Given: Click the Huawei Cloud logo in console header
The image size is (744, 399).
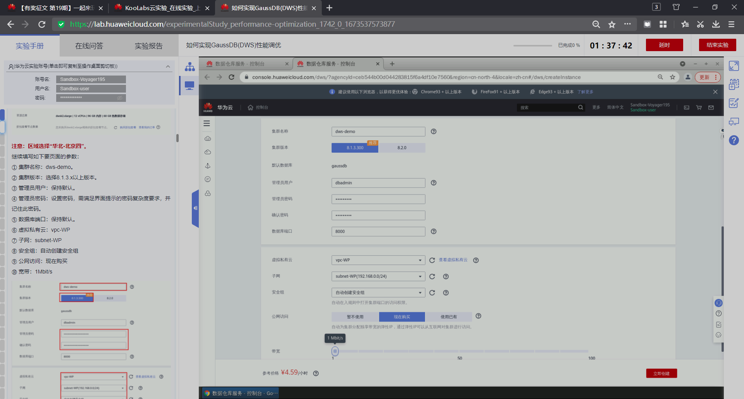Looking at the screenshot, I should point(208,107).
